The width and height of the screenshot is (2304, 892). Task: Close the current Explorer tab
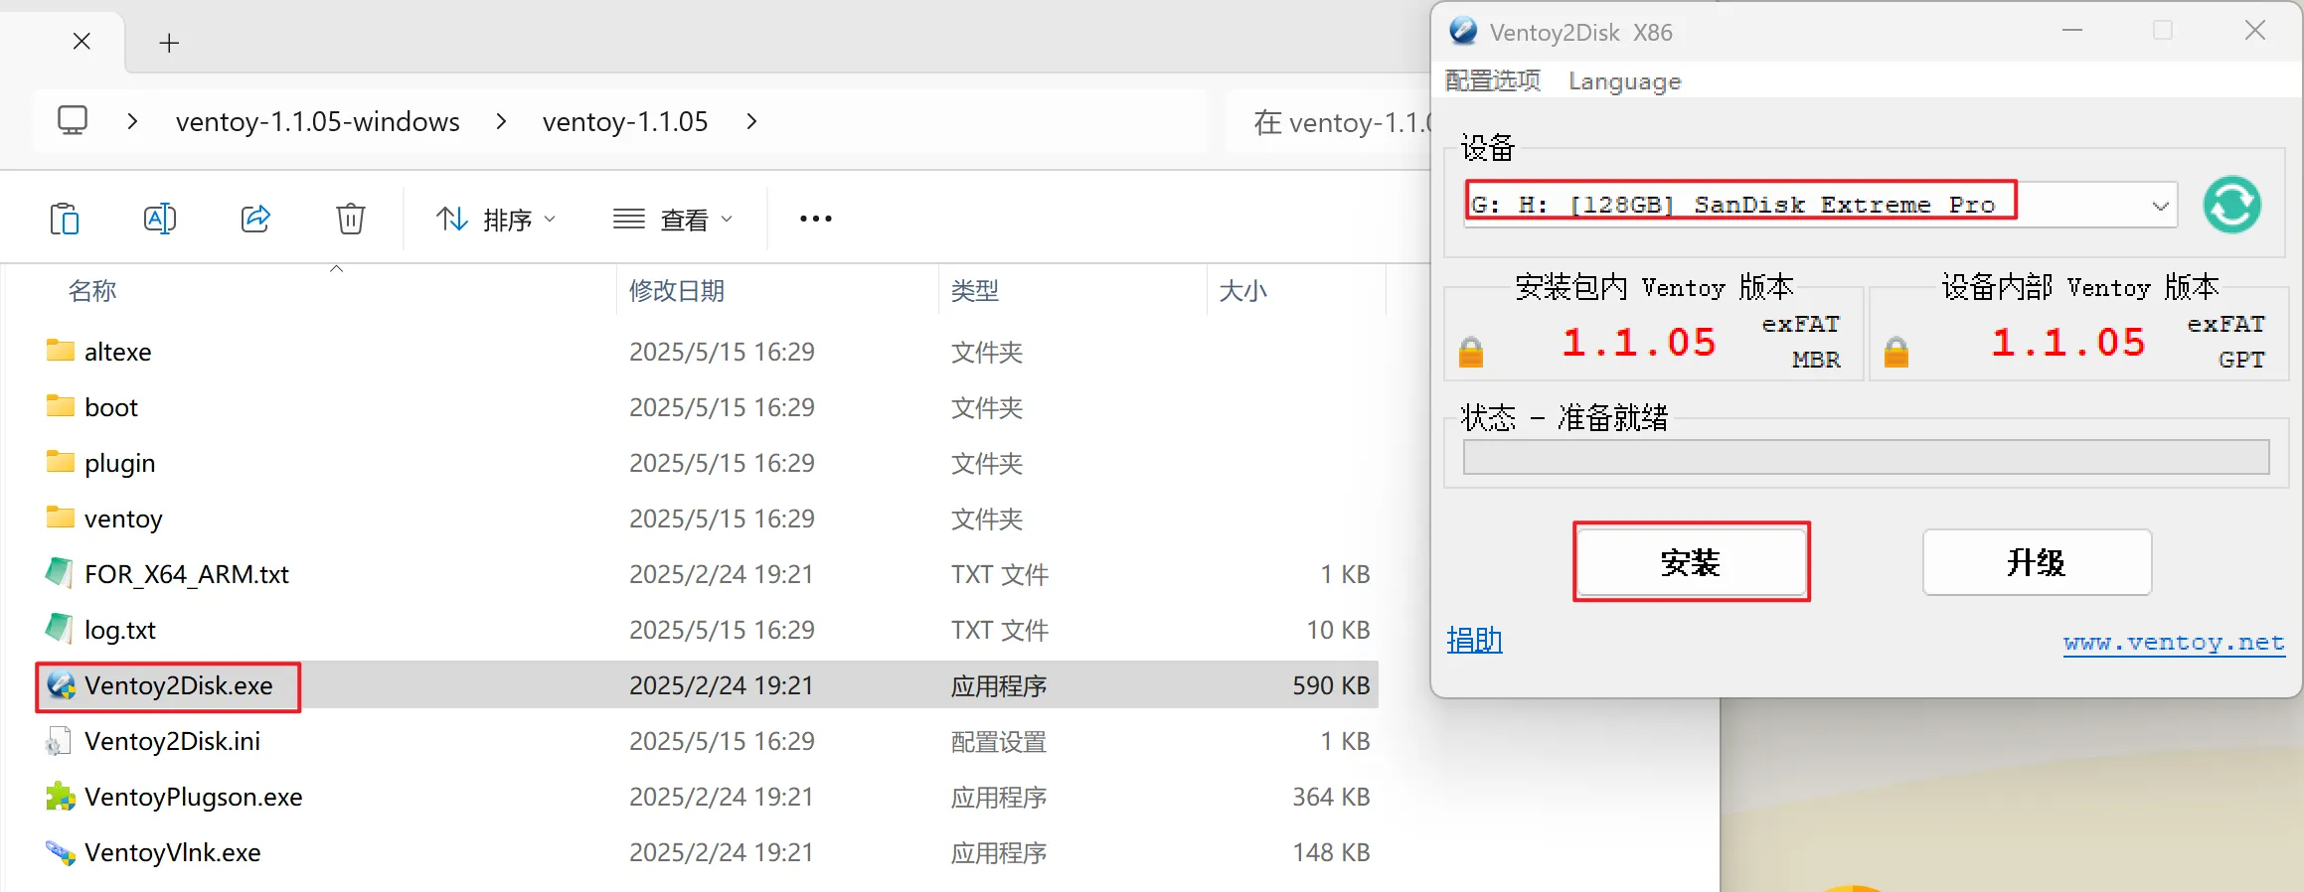[82, 42]
